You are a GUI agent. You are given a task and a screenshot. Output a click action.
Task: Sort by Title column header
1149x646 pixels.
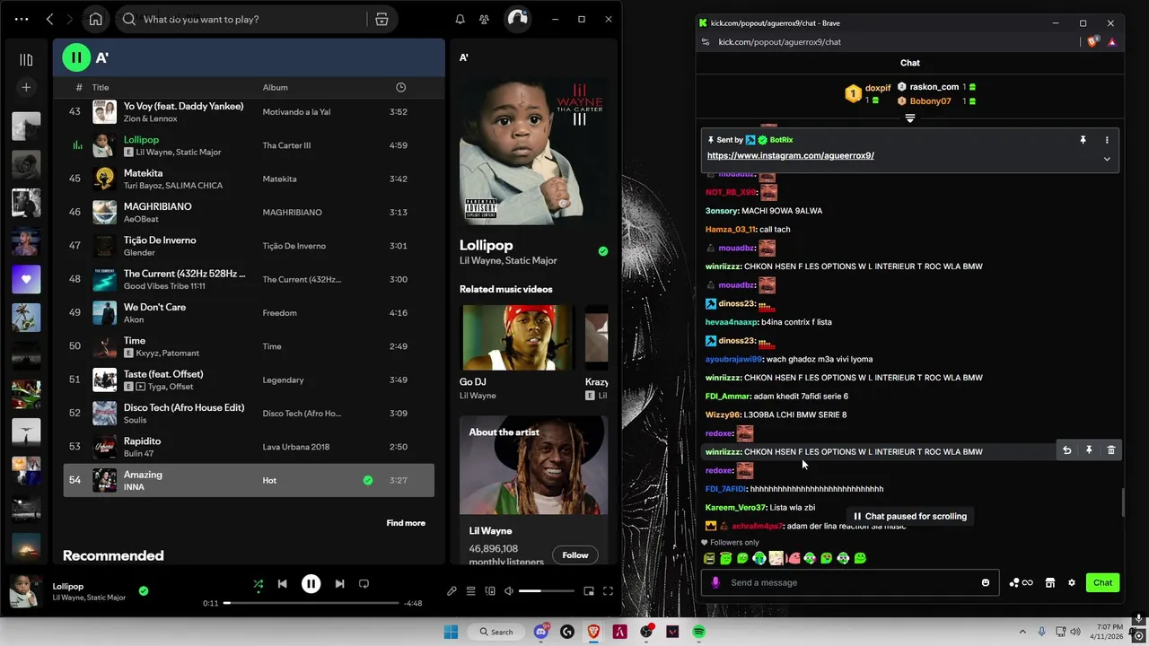point(101,87)
